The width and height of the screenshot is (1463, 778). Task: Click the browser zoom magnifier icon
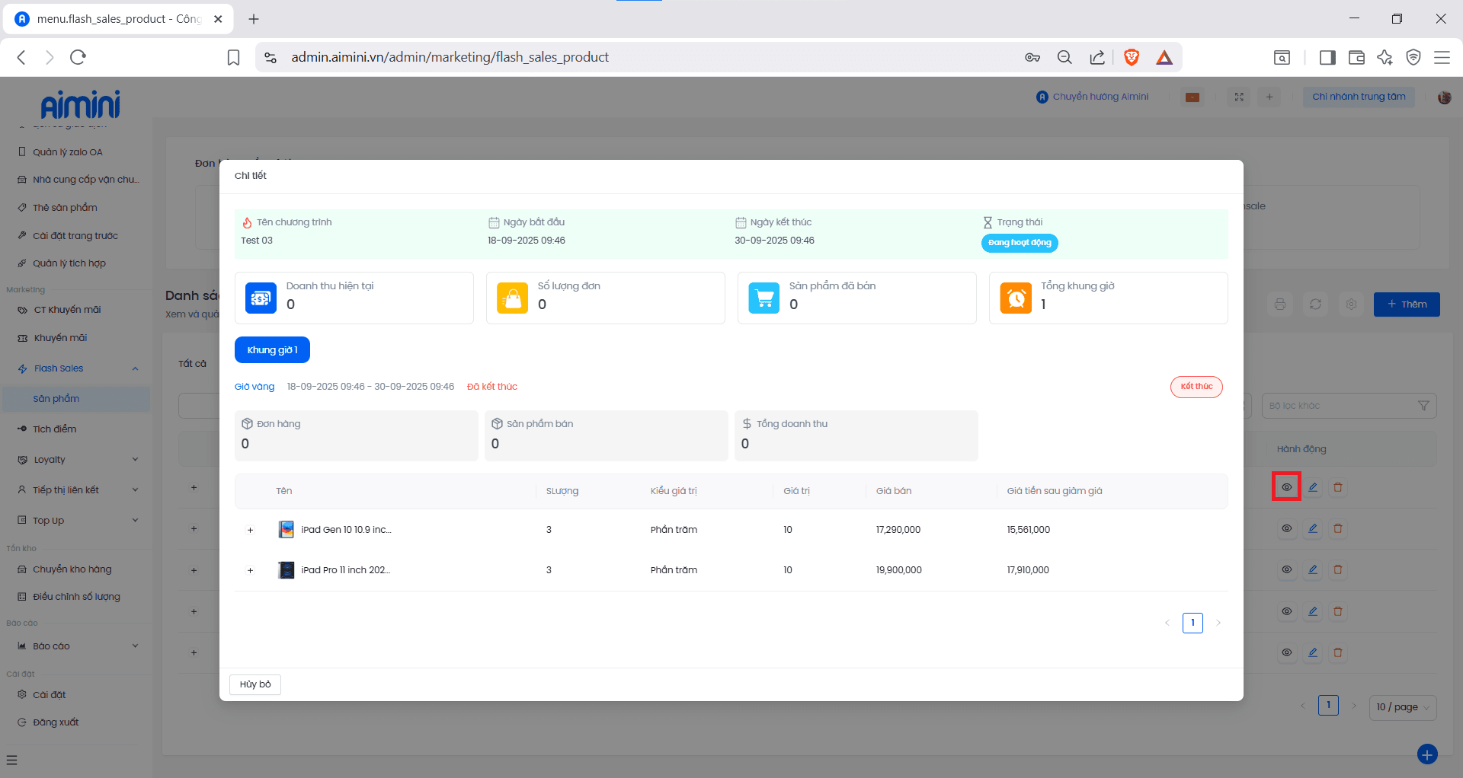[x=1064, y=58]
